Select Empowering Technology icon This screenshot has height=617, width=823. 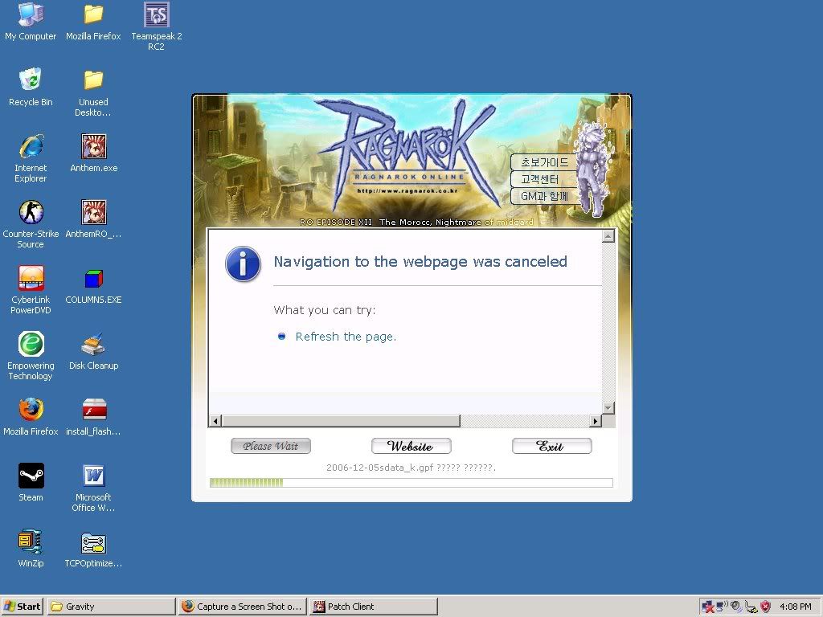[31, 356]
